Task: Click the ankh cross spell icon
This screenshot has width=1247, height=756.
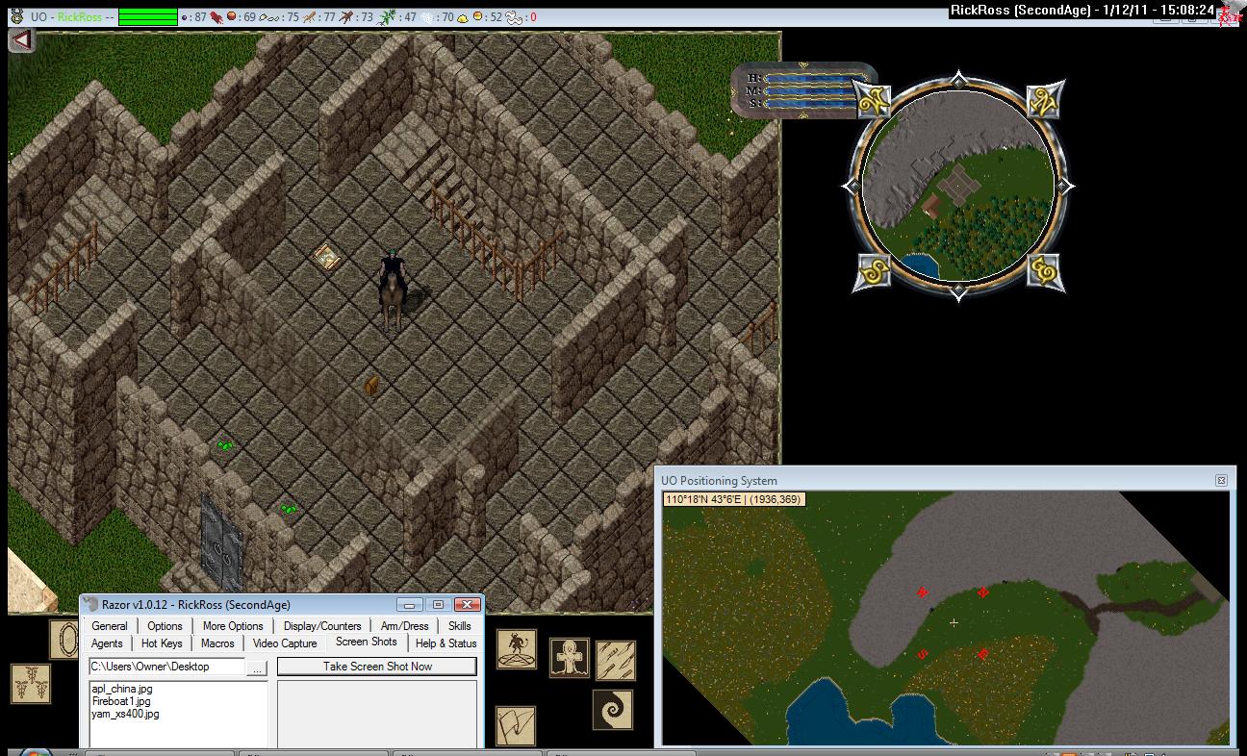Action: pyautogui.click(x=570, y=657)
